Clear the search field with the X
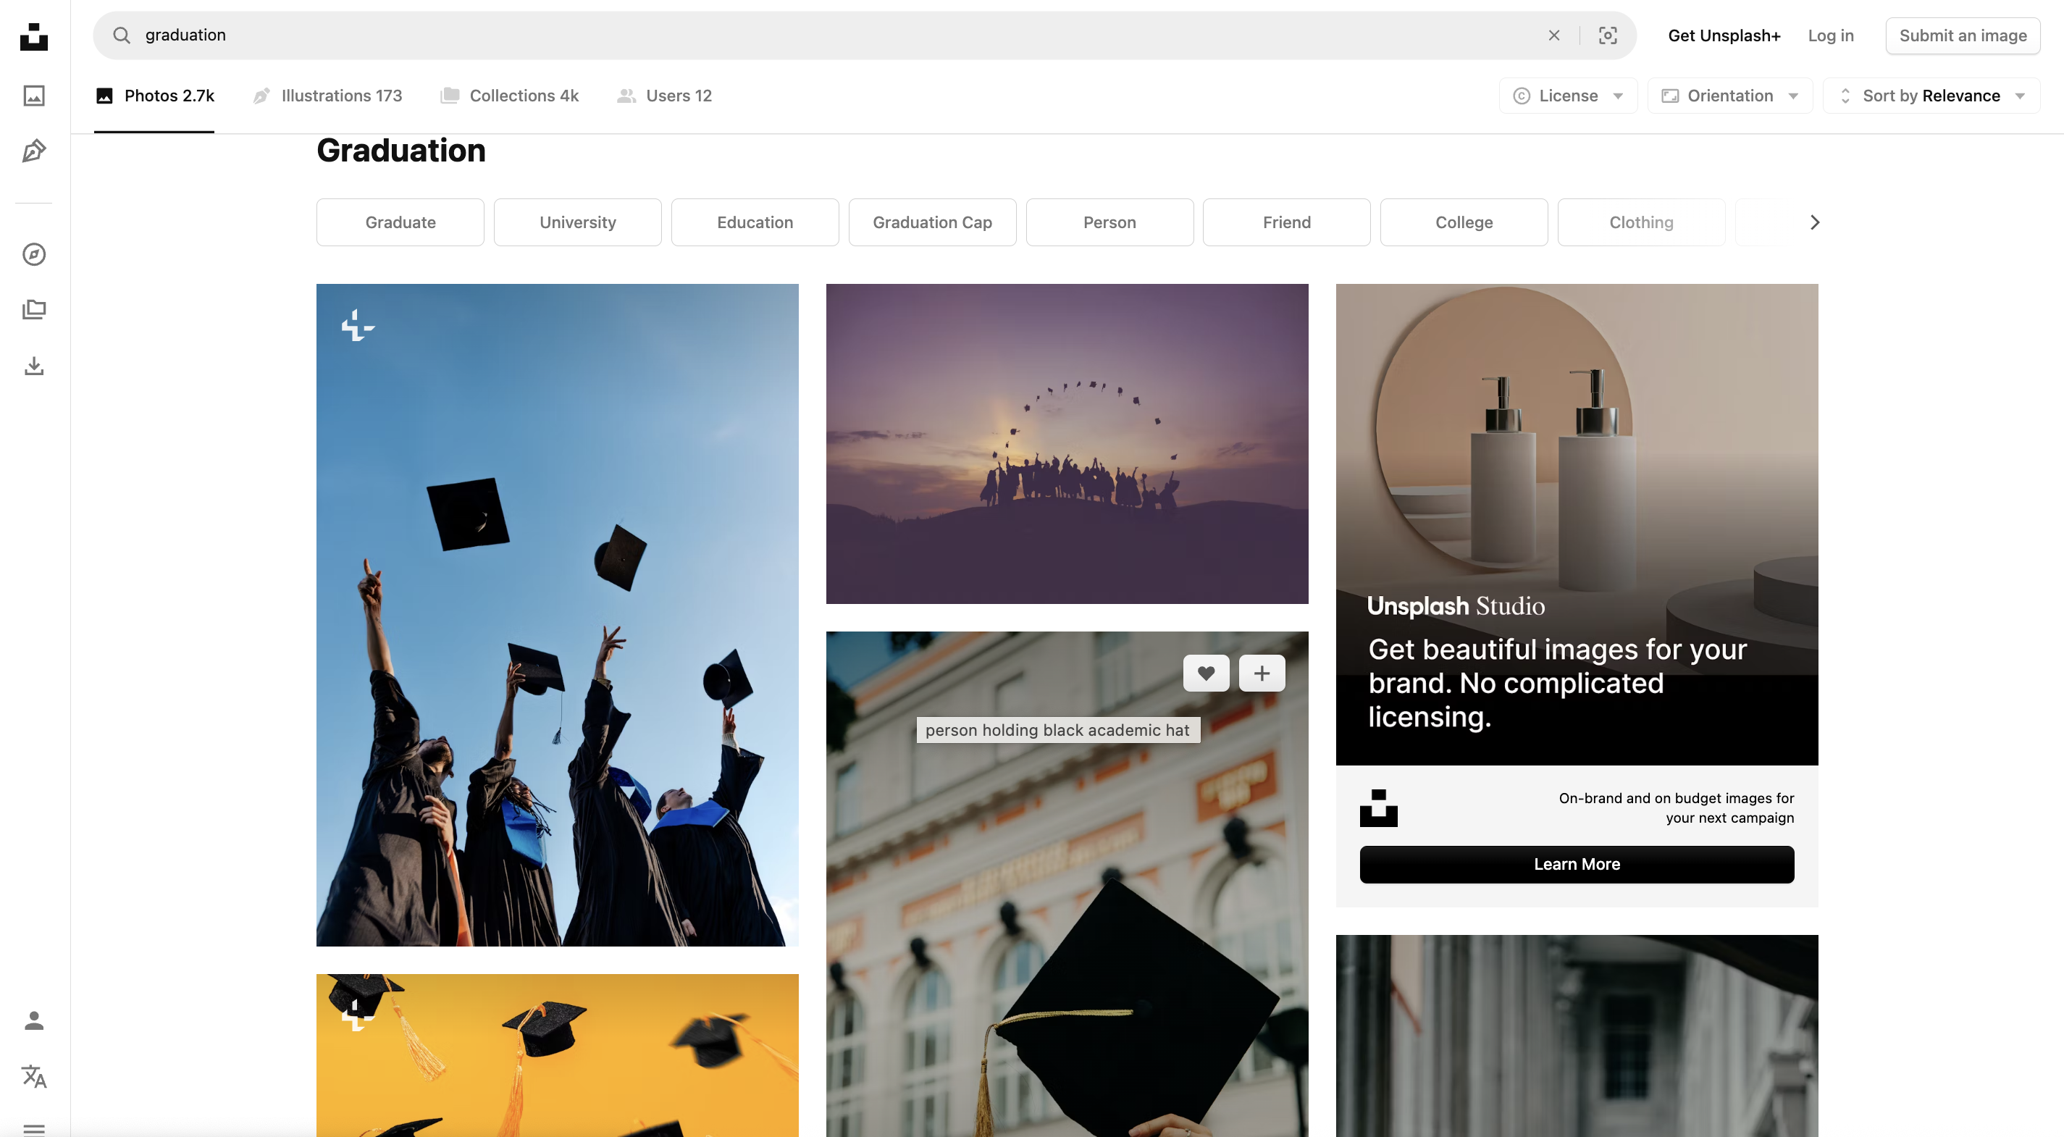This screenshot has height=1137, width=2064. 1553,35
